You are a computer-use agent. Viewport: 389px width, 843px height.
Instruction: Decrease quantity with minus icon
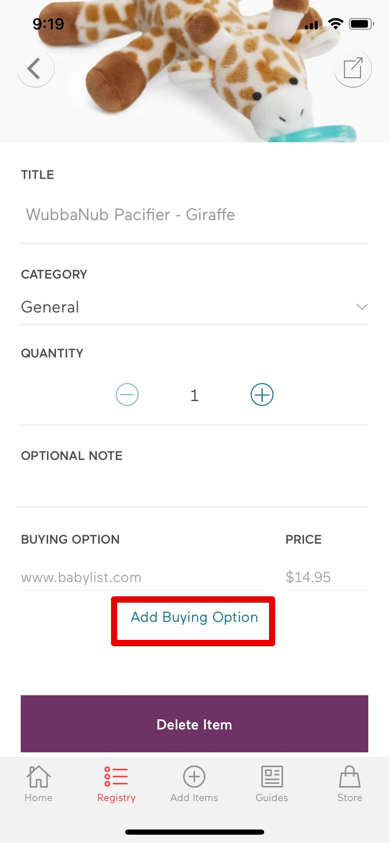pyautogui.click(x=127, y=395)
